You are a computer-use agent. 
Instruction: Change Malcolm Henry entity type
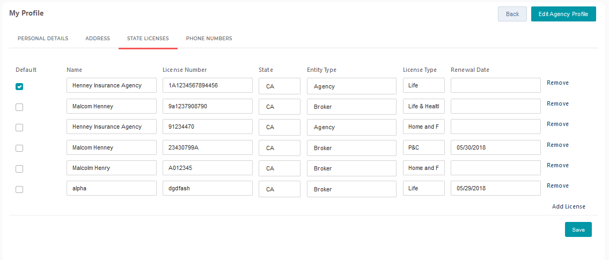click(352, 168)
